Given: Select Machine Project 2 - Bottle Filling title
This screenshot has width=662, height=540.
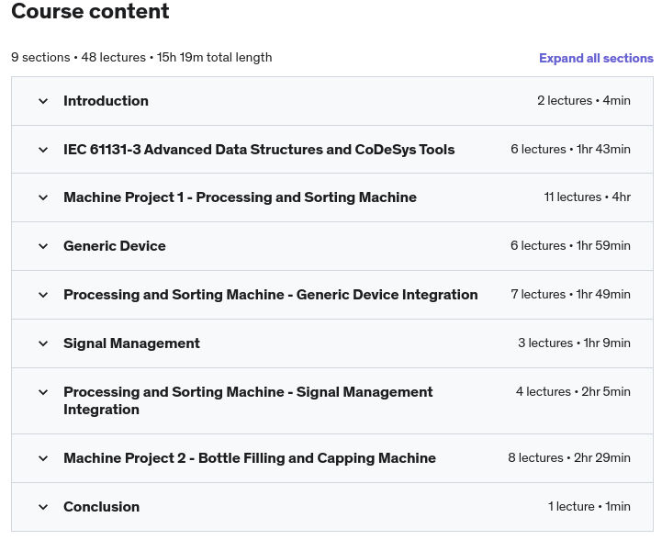Looking at the screenshot, I should 250,458.
